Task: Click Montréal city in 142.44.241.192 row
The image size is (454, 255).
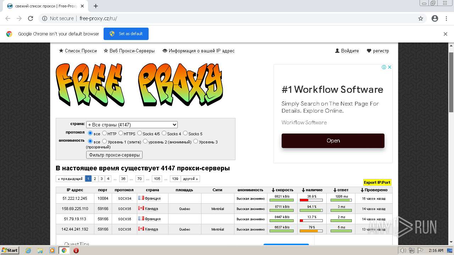Action: 217,229
